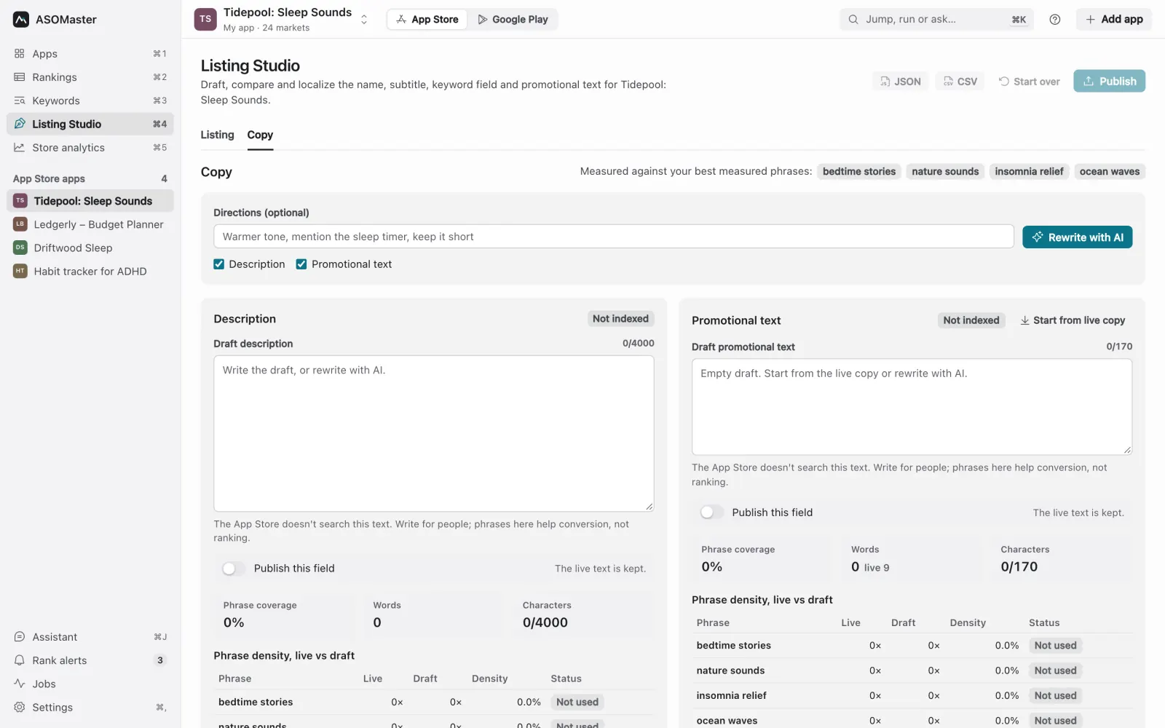Click Start over
This screenshot has height=728, width=1165.
point(1029,82)
